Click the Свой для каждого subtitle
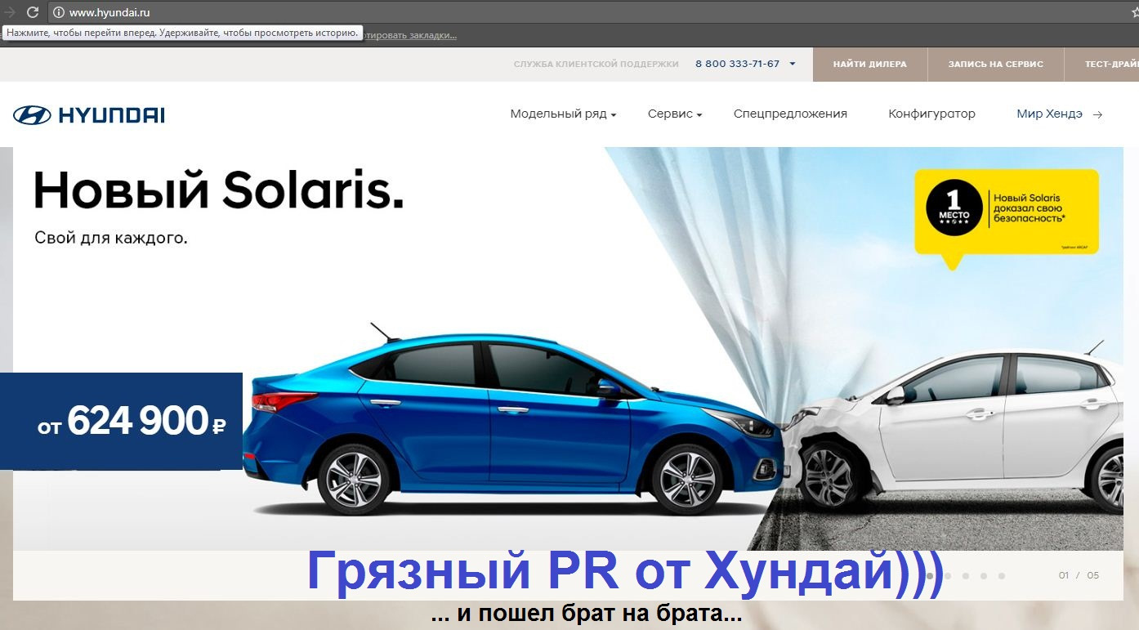1139x630 pixels. [111, 239]
